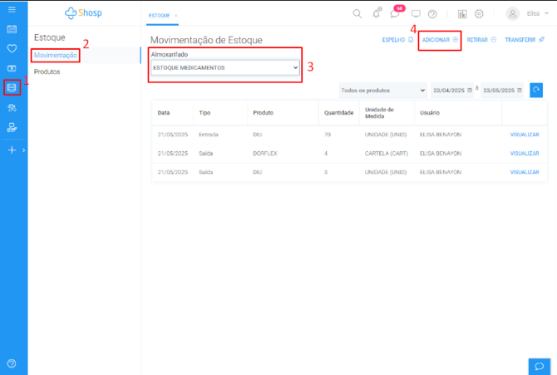
Task: Open the reports chart icon
Action: (462, 14)
